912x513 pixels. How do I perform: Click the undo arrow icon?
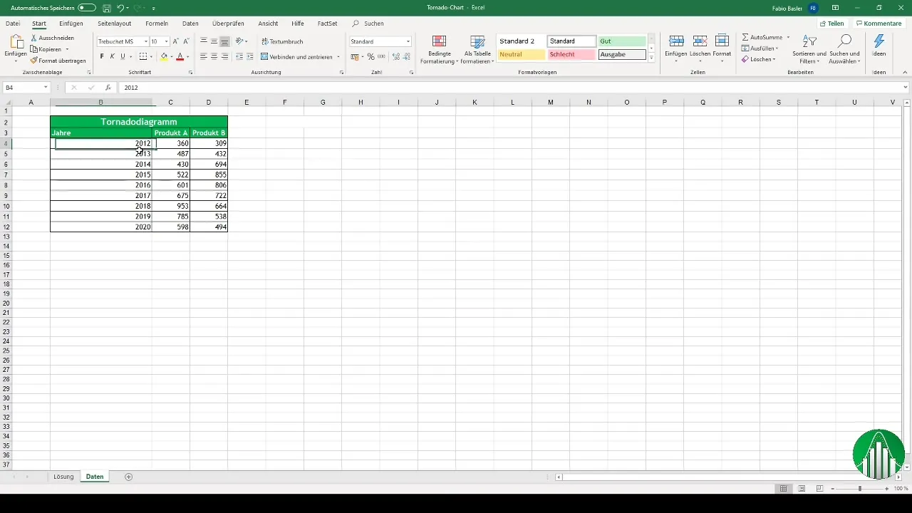[120, 7]
